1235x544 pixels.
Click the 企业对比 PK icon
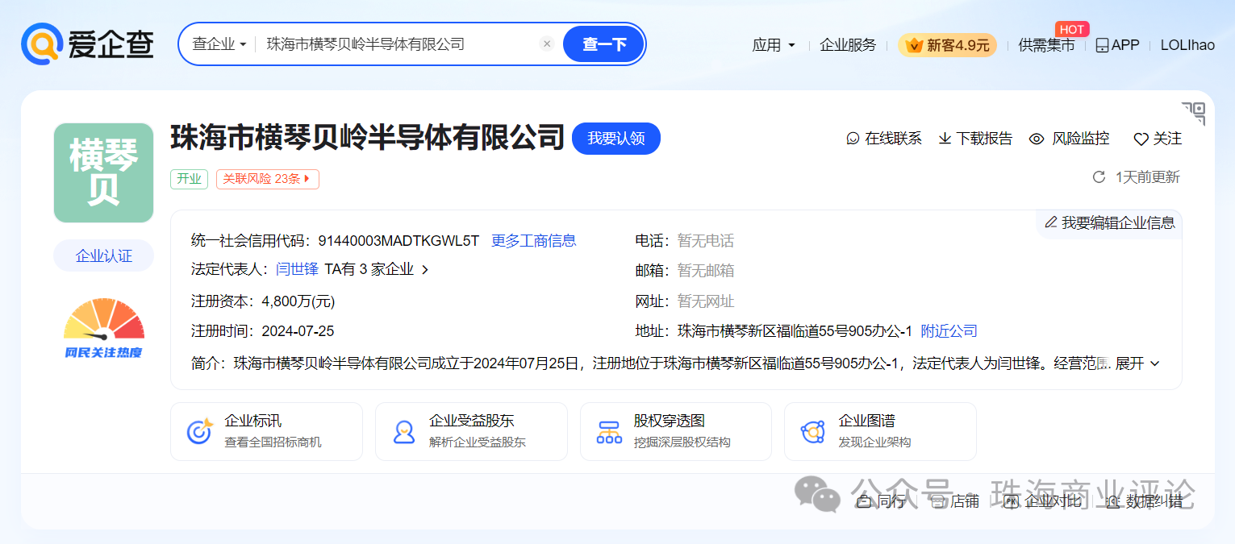(1012, 501)
